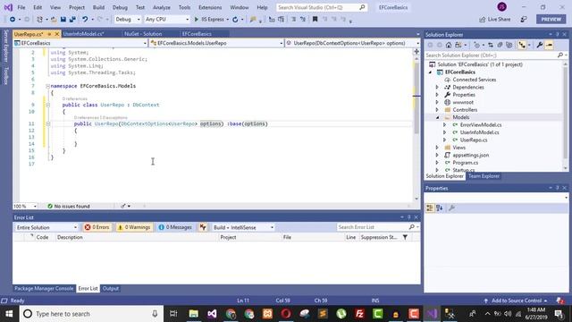Toggle Track Active Item in Solution Explorer
572x322 pixels.
[522, 45]
